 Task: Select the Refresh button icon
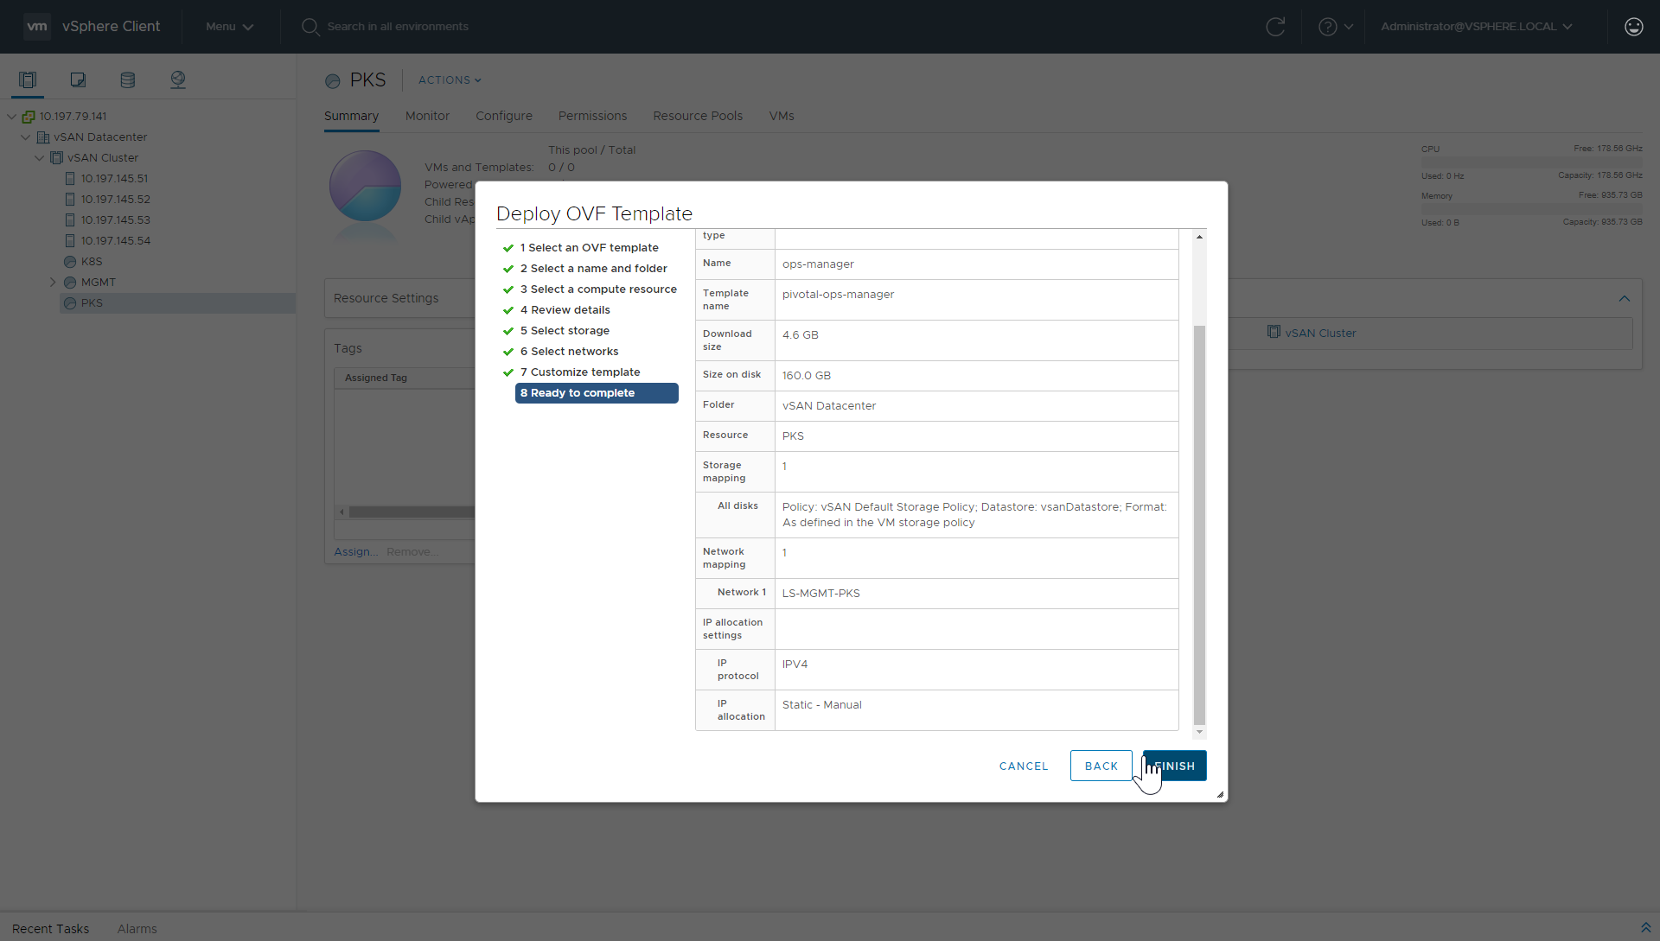[1276, 25]
